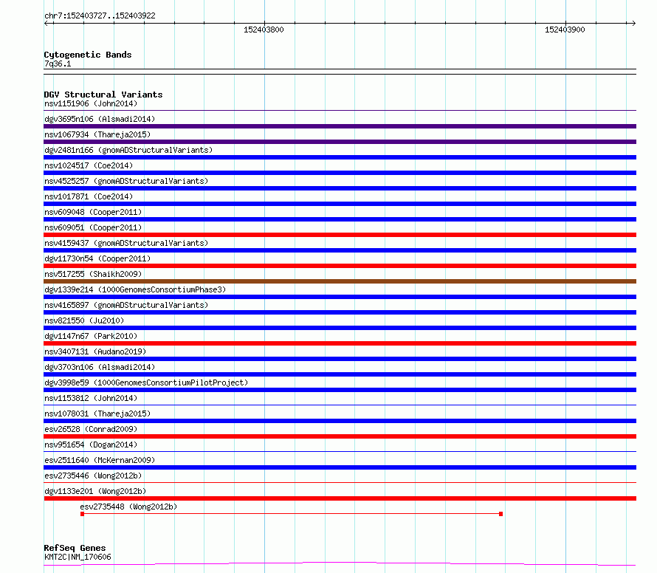657x573 pixels.
Task: Click the 152403900 ruler position marker
Action: point(565,30)
